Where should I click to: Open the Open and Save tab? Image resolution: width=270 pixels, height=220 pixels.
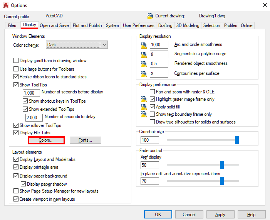(54, 25)
